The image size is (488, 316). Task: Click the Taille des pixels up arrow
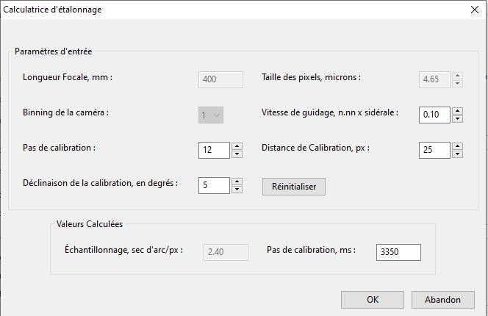click(457, 75)
